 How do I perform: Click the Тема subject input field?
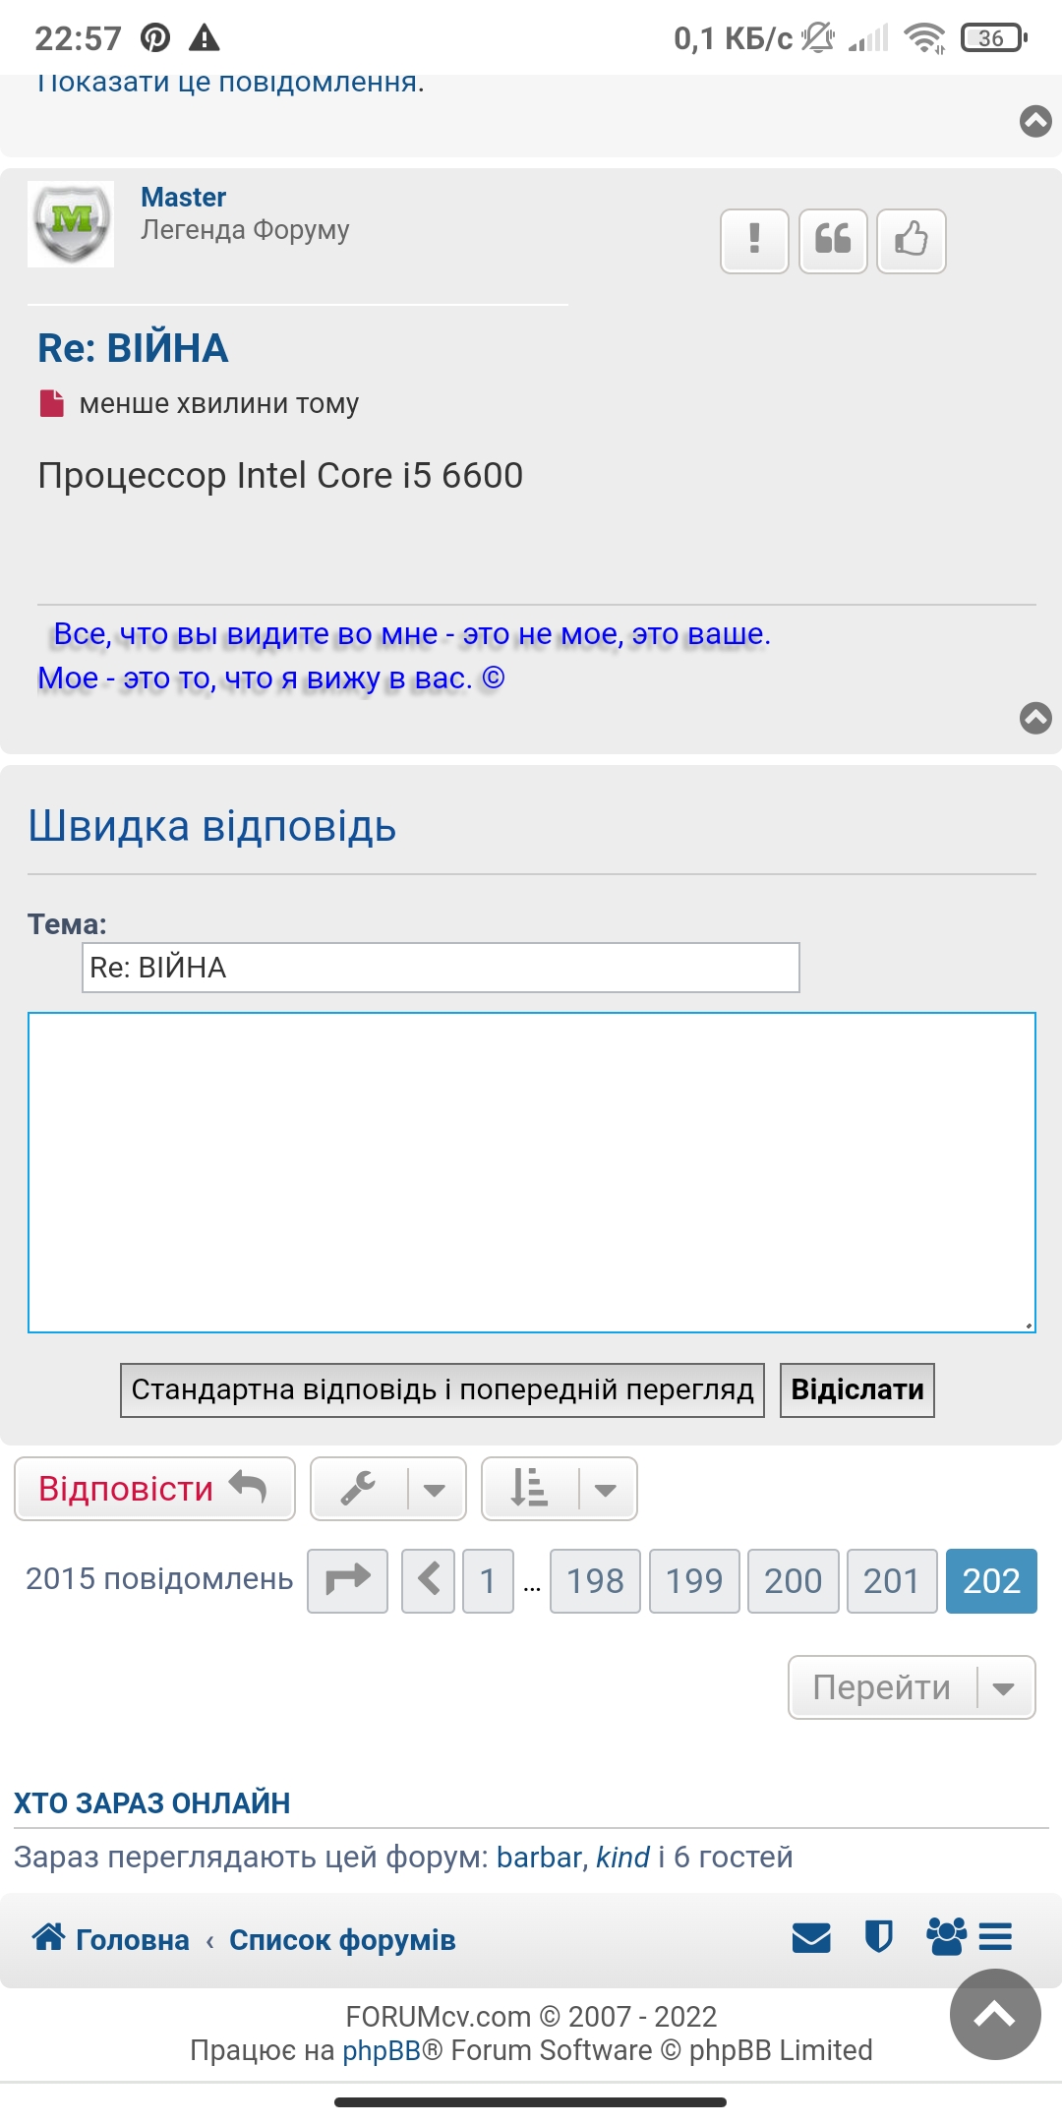(441, 968)
